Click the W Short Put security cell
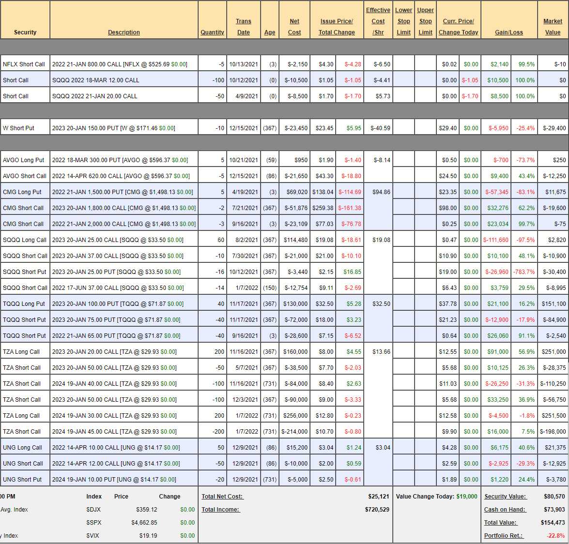 click(x=19, y=128)
